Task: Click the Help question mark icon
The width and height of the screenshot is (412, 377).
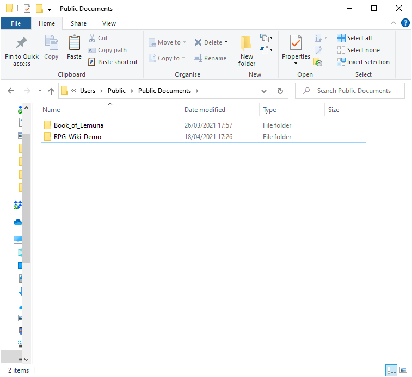Action: coord(405,23)
